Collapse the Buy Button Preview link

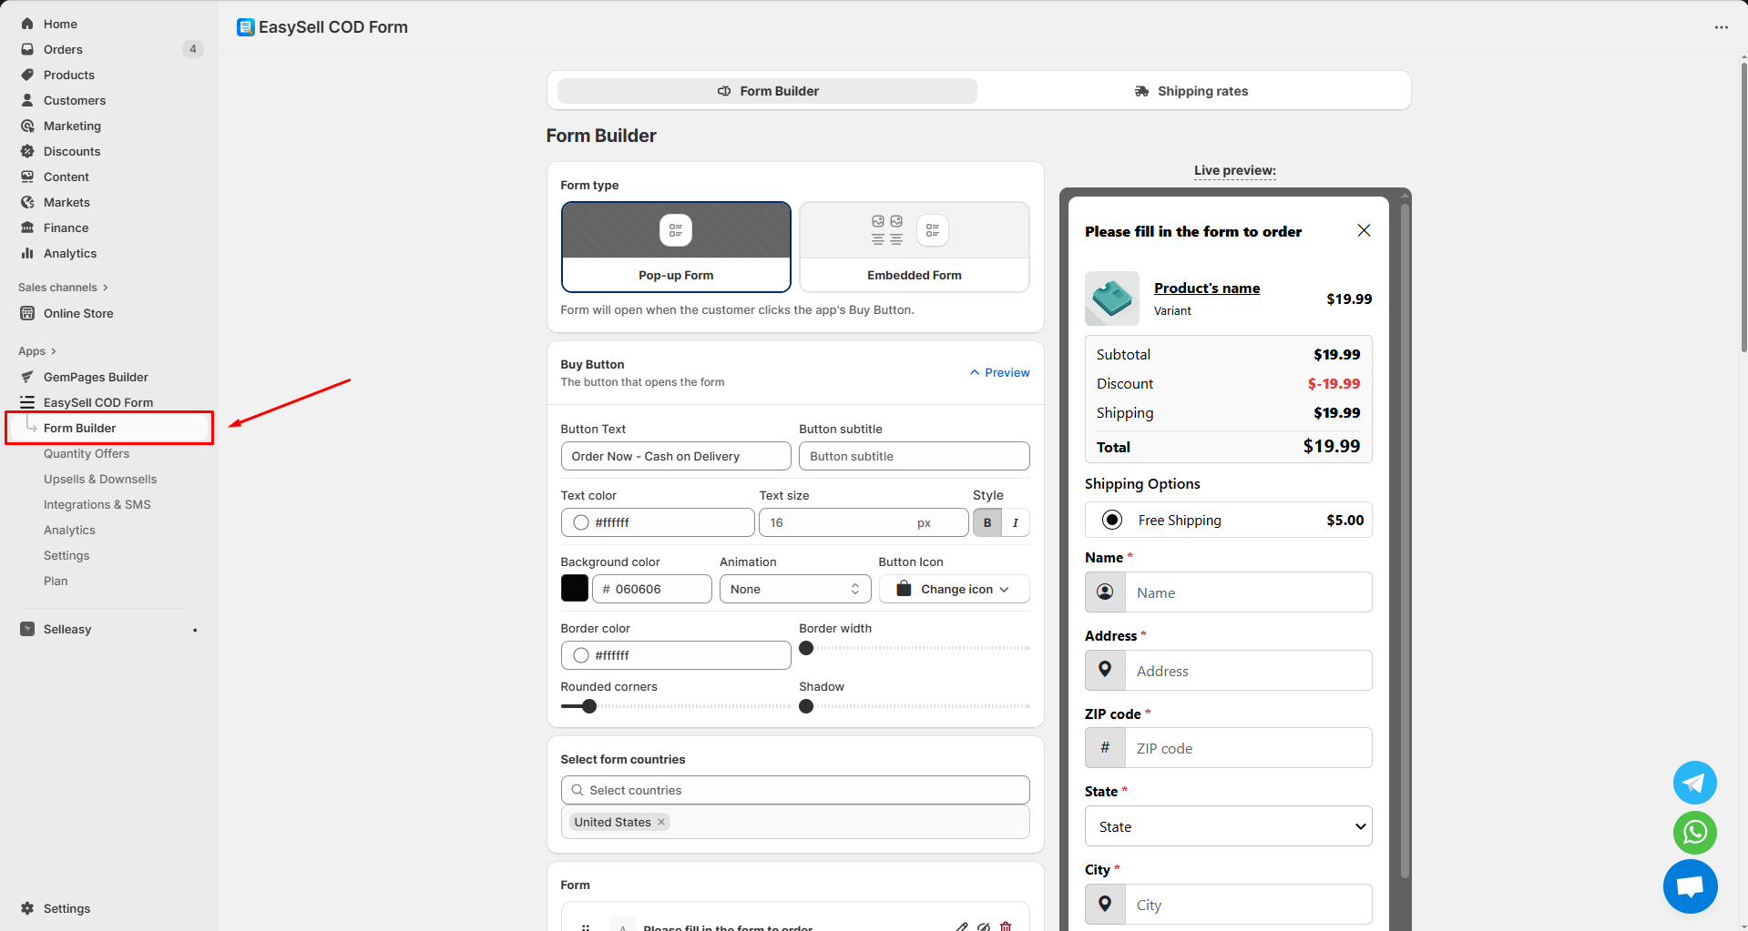pyautogui.click(x=1000, y=372)
